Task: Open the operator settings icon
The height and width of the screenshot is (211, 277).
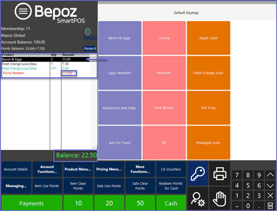Action: (197, 199)
